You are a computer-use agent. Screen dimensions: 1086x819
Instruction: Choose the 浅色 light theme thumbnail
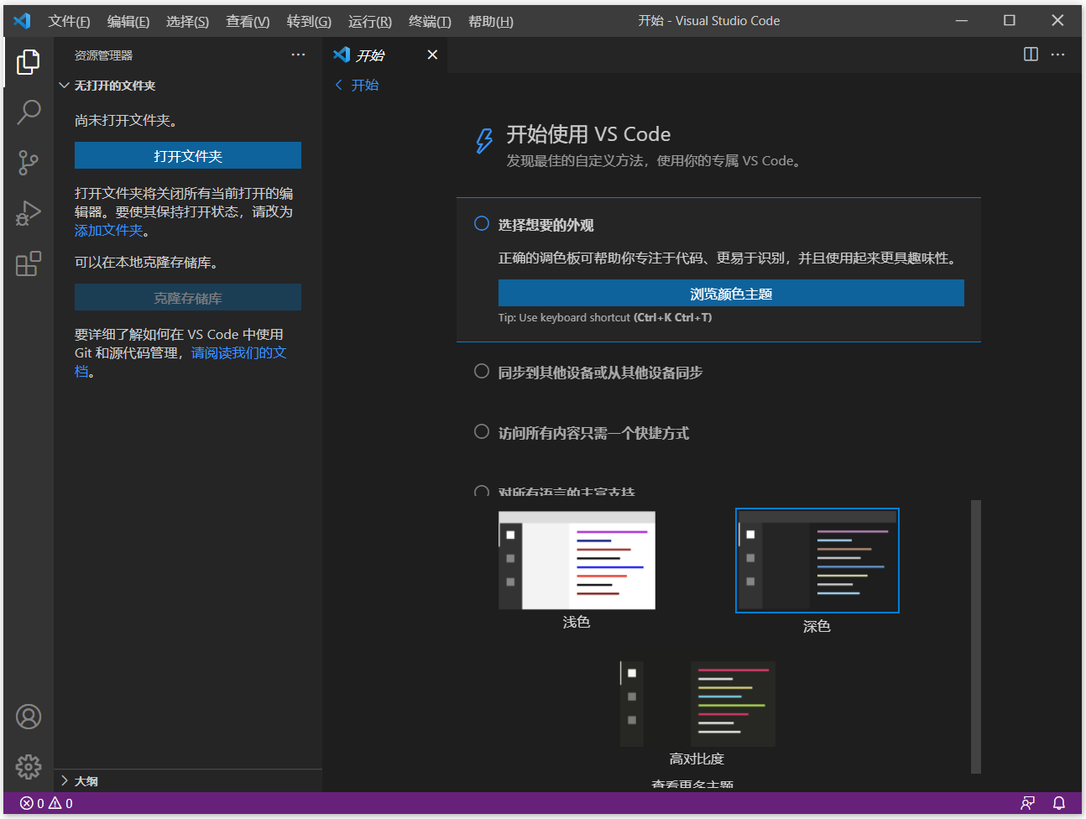click(577, 561)
